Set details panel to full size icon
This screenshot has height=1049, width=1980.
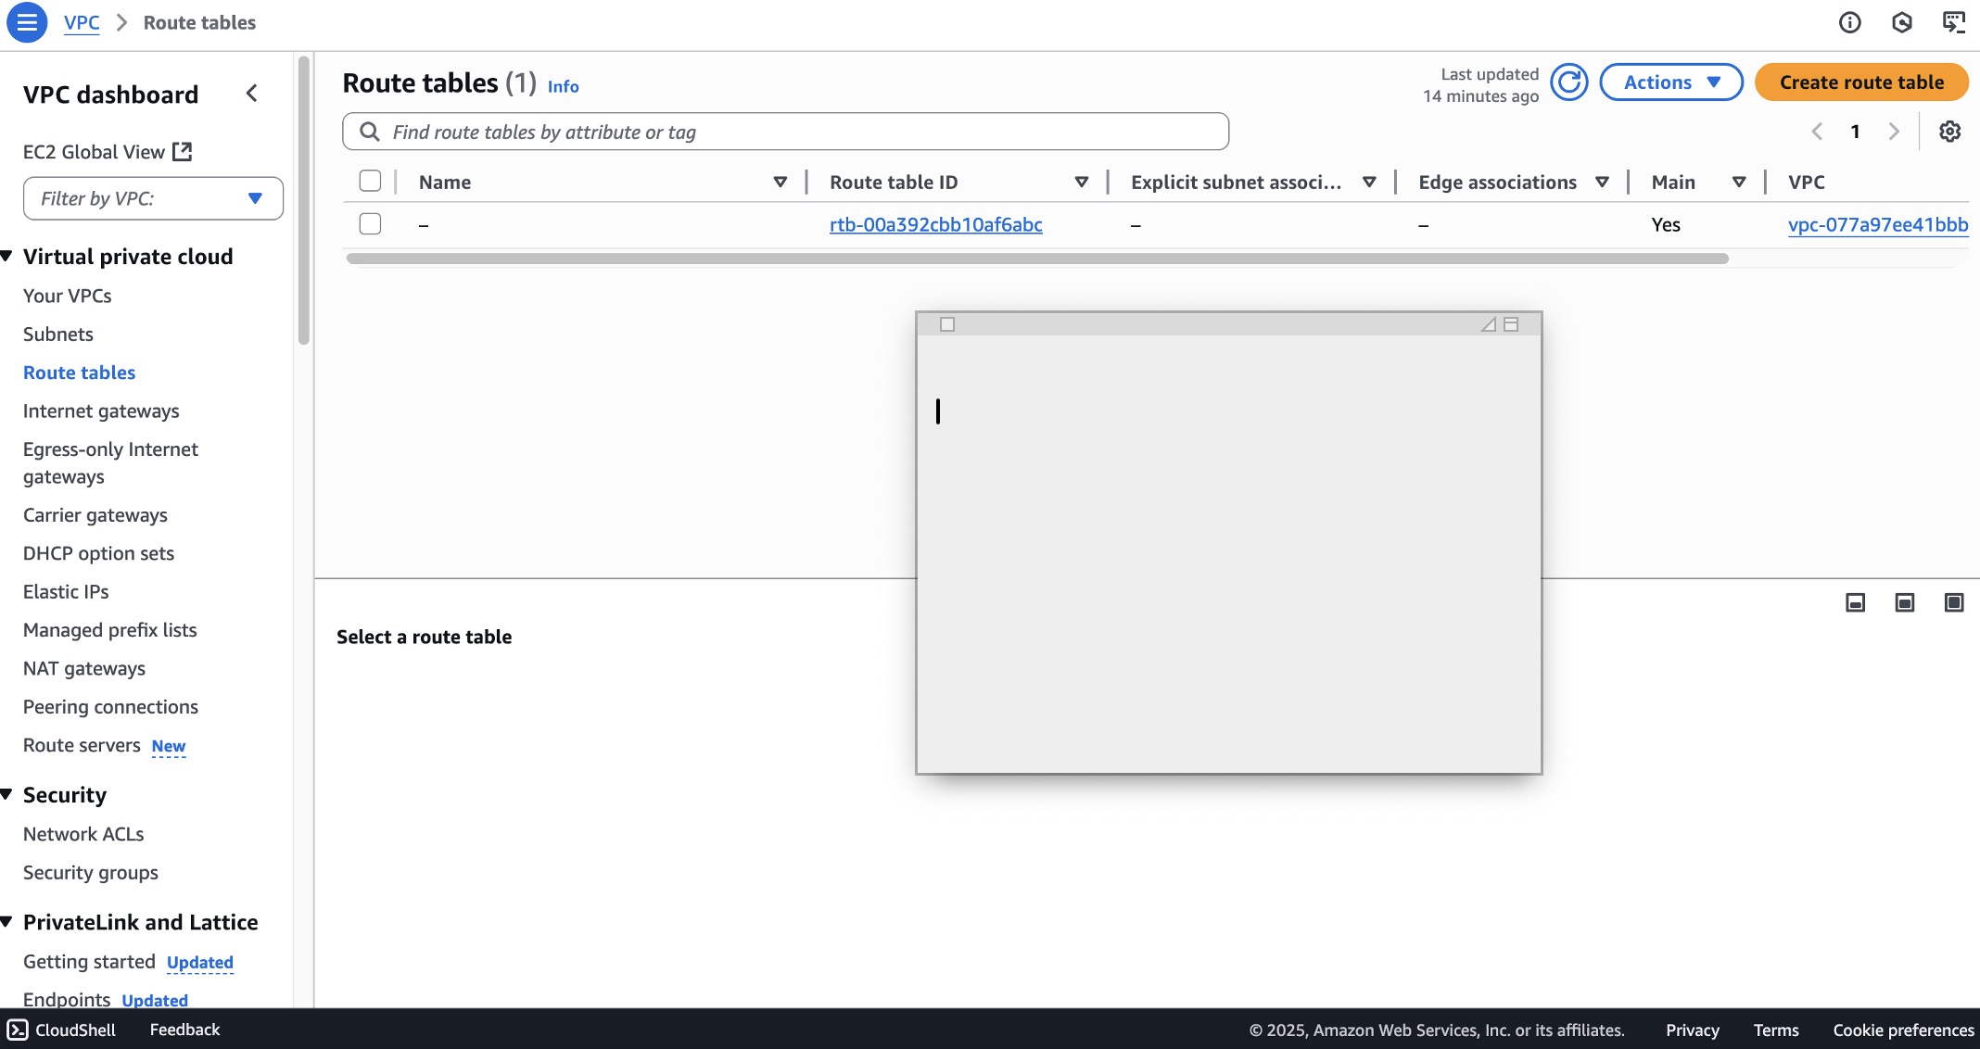click(1953, 603)
